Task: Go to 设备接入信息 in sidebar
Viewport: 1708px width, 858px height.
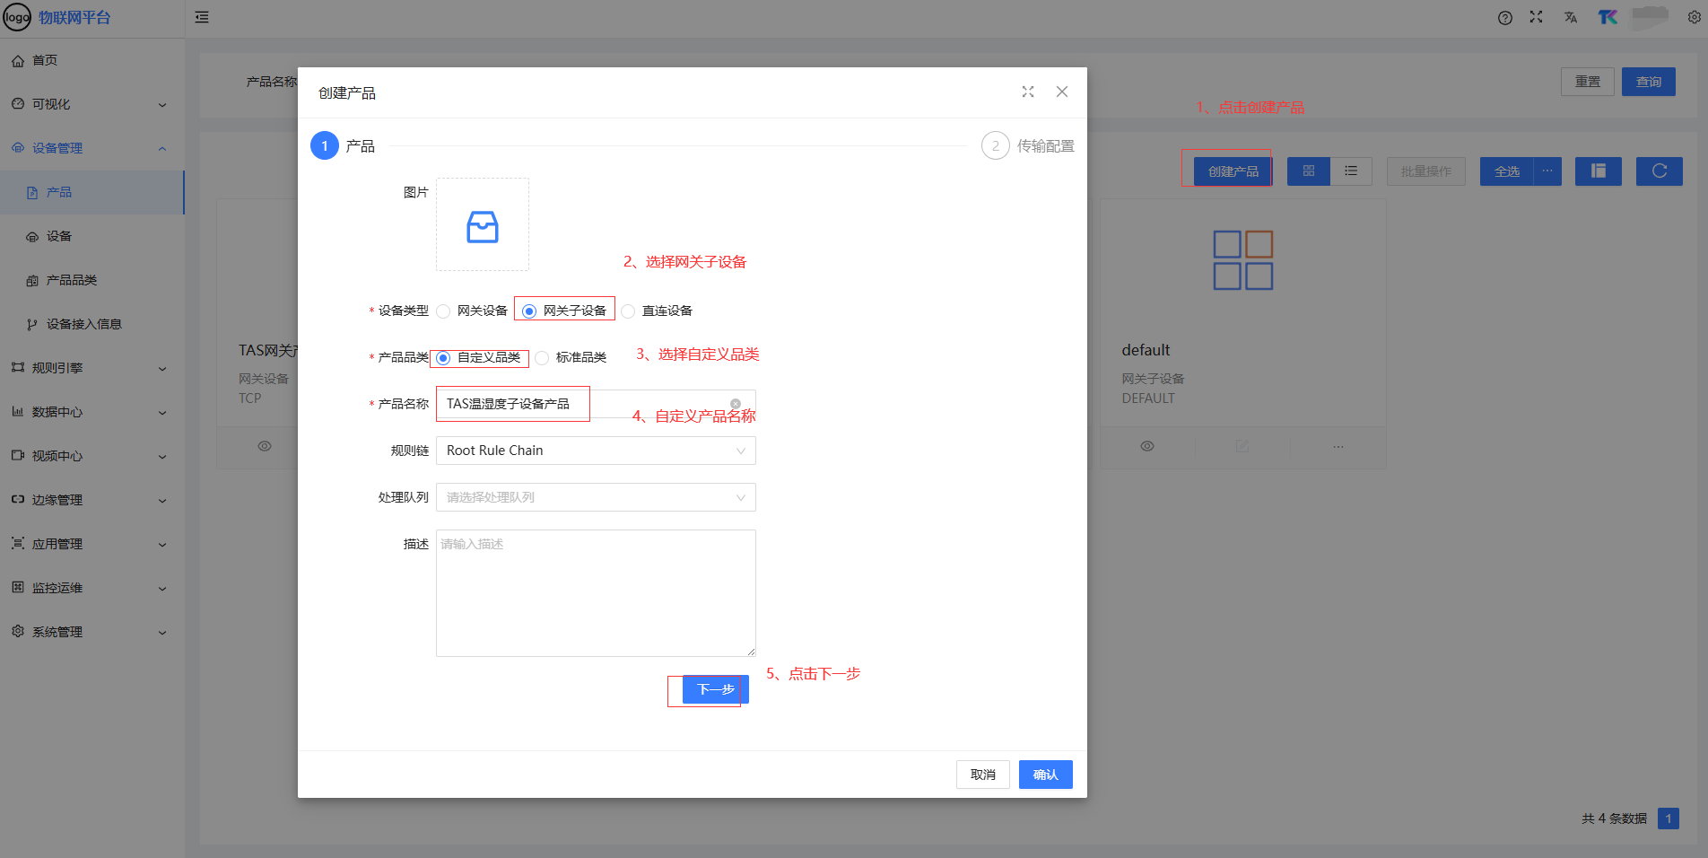Action: (x=83, y=324)
